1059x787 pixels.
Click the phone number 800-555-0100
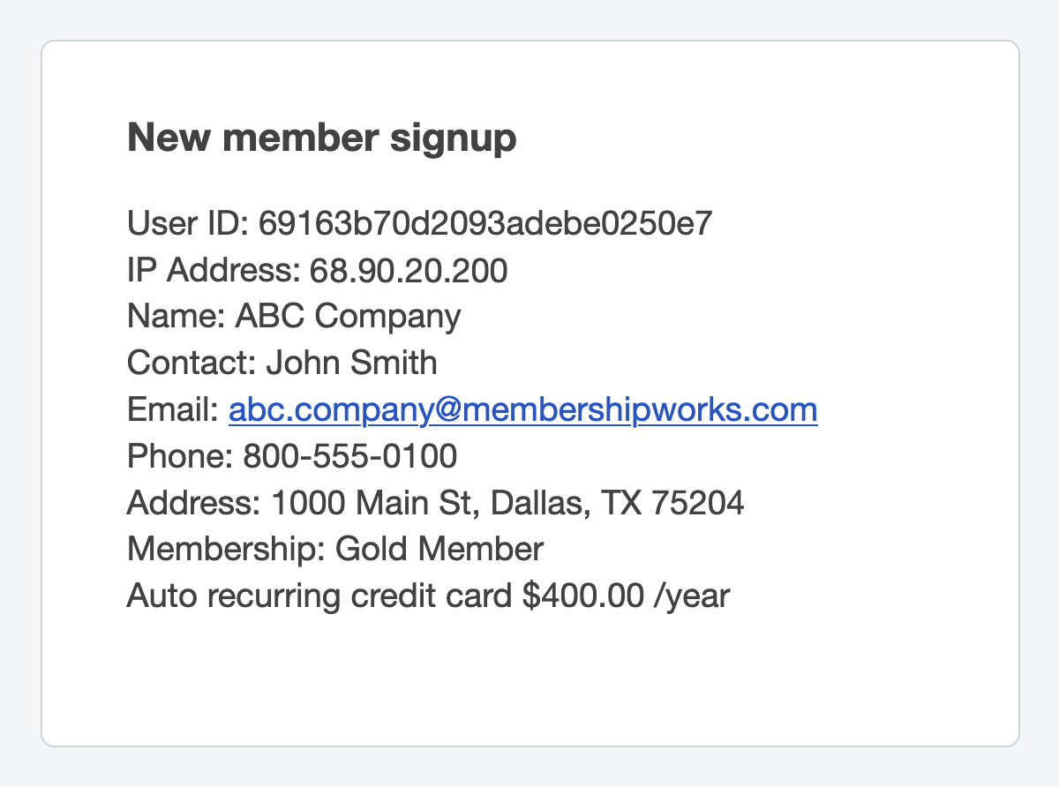(x=350, y=457)
